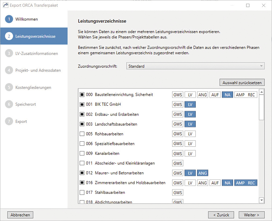Check the 005 Rohbauarbeiten checkbox

(x=82, y=134)
